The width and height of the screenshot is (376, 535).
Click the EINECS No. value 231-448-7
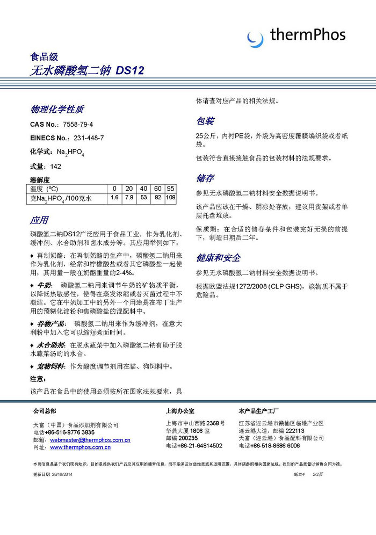[x=89, y=138]
